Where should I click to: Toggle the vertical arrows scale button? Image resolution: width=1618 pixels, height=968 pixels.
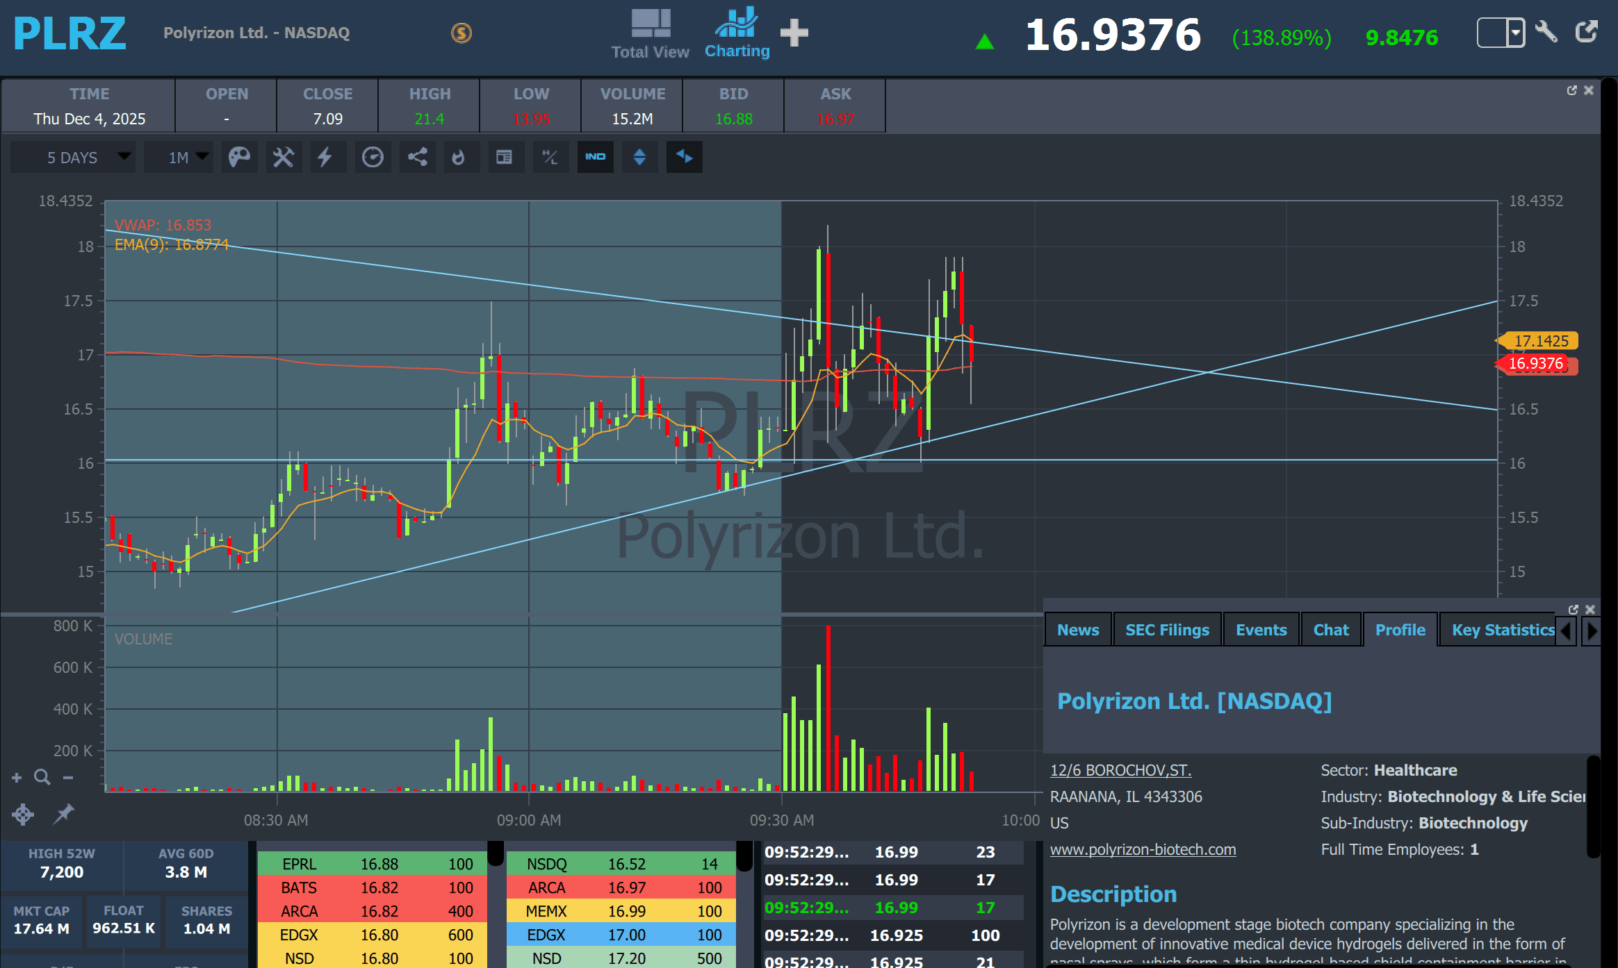[639, 157]
